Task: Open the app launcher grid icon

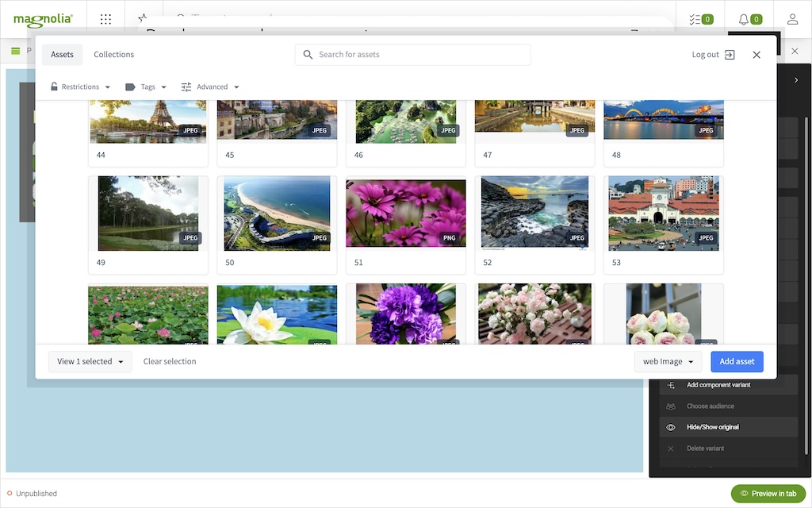Action: pyautogui.click(x=105, y=19)
